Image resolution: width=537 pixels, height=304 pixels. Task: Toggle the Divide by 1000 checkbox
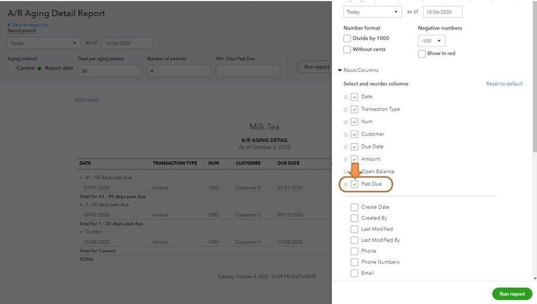pyautogui.click(x=347, y=38)
